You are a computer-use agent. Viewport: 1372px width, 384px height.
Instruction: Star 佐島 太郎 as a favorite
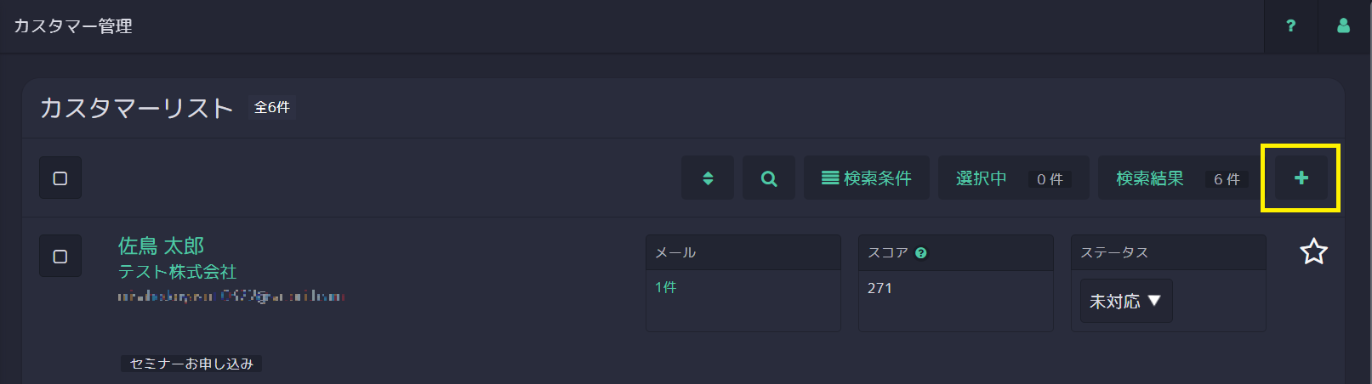(1313, 251)
